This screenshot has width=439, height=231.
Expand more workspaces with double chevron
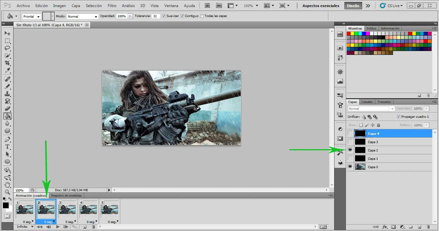[x=368, y=6]
